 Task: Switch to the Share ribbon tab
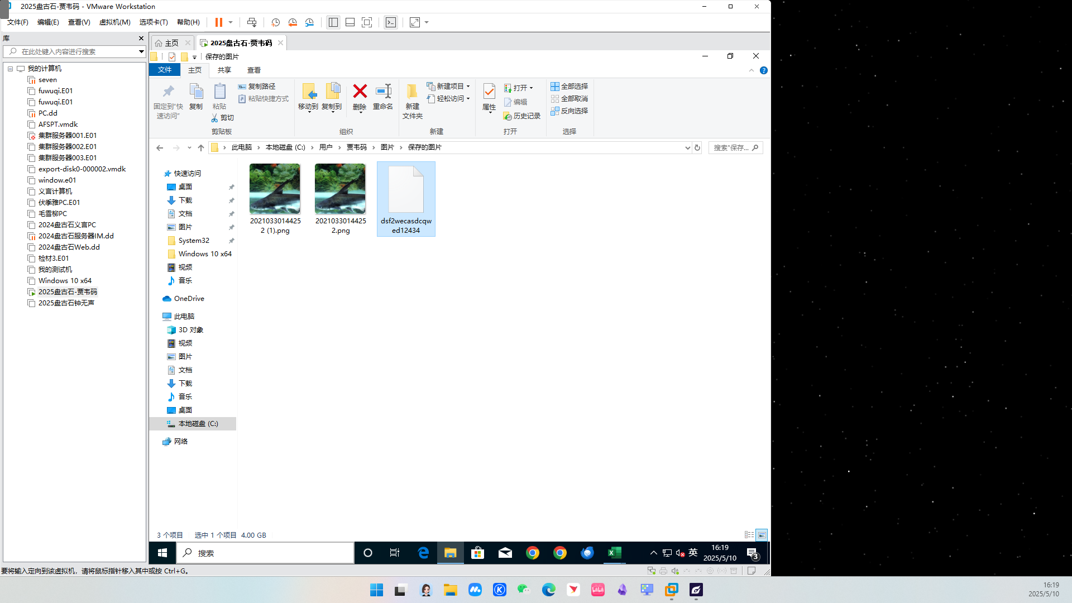(224, 70)
